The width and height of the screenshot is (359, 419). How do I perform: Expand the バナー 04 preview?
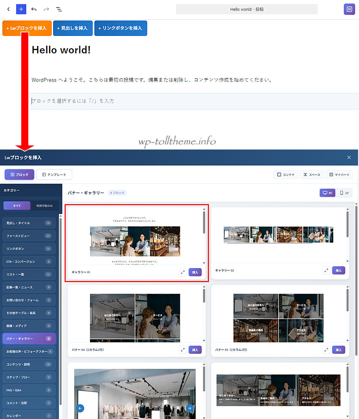click(x=183, y=350)
